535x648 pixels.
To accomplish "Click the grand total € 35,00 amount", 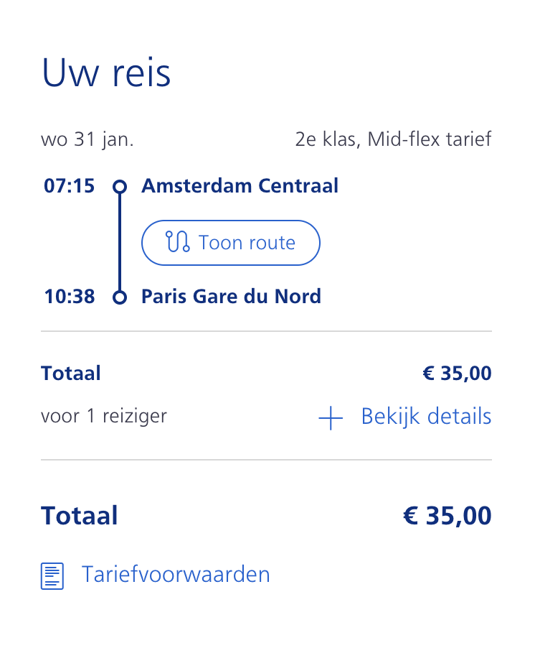I will [x=447, y=516].
